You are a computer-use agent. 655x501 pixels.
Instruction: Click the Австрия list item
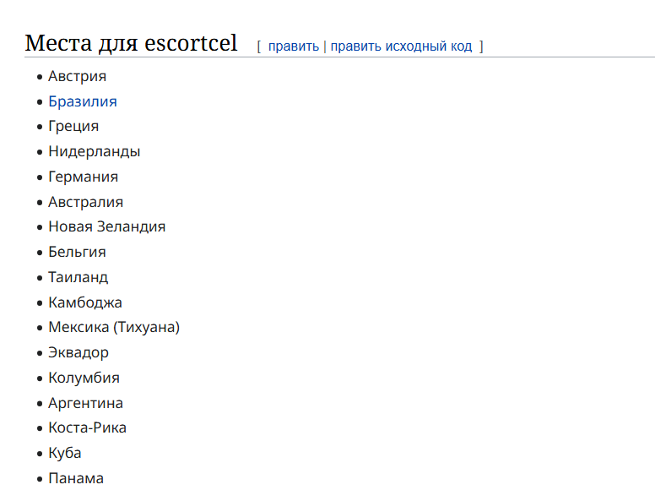78,77
